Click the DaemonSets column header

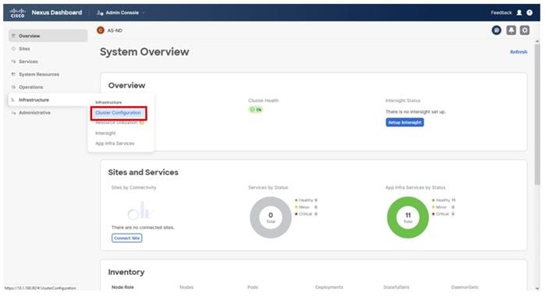[x=465, y=287]
